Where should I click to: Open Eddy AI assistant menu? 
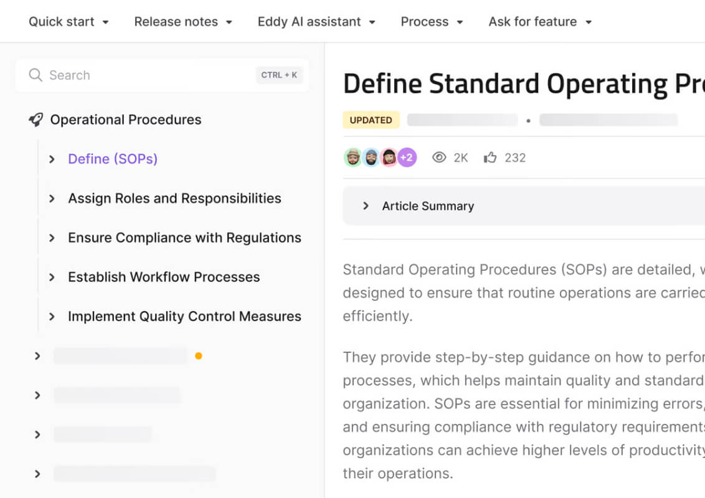tap(316, 22)
